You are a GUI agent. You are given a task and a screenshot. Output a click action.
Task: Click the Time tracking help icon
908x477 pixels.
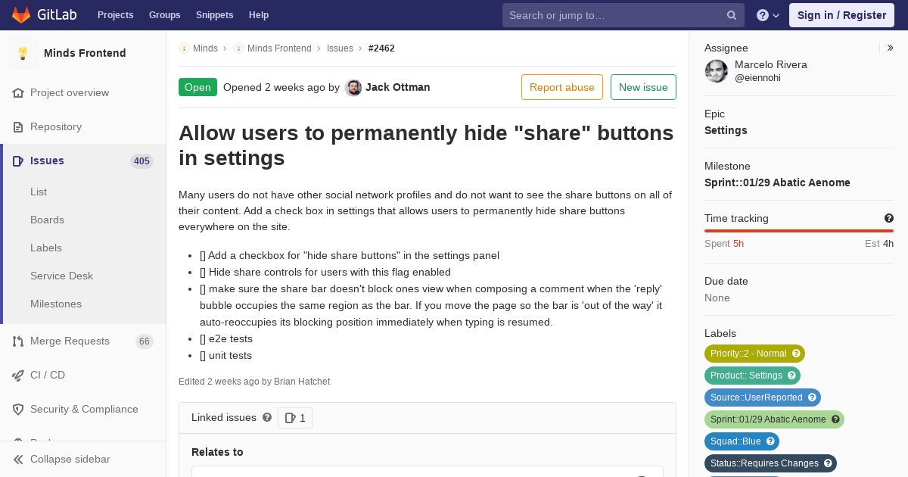[x=888, y=218]
